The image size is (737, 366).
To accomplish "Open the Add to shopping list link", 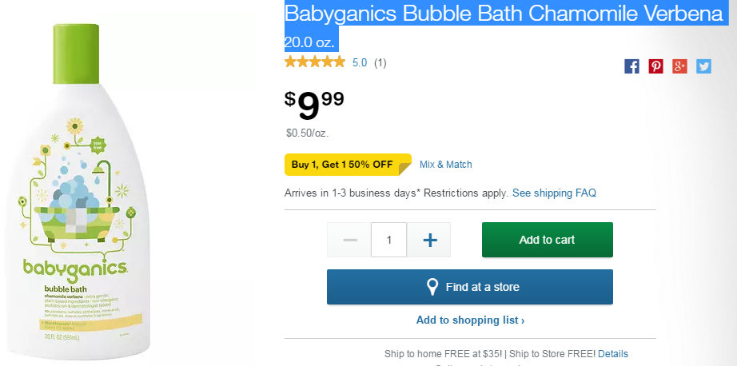I will tap(470, 320).
